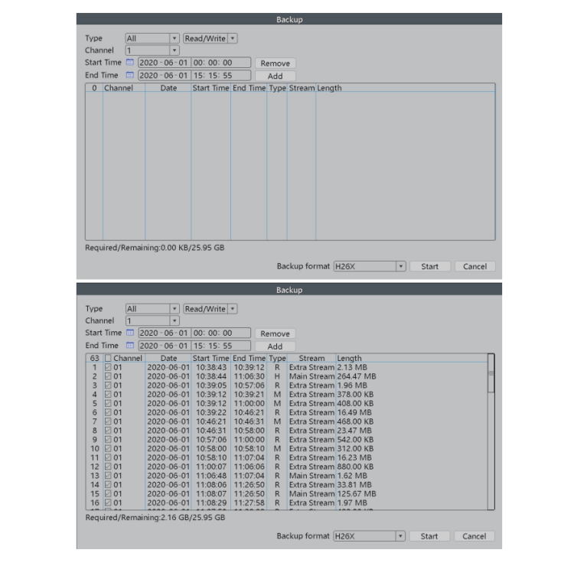
Task: Select row 12 with 880.00 KB length
Action: [x=287, y=467]
